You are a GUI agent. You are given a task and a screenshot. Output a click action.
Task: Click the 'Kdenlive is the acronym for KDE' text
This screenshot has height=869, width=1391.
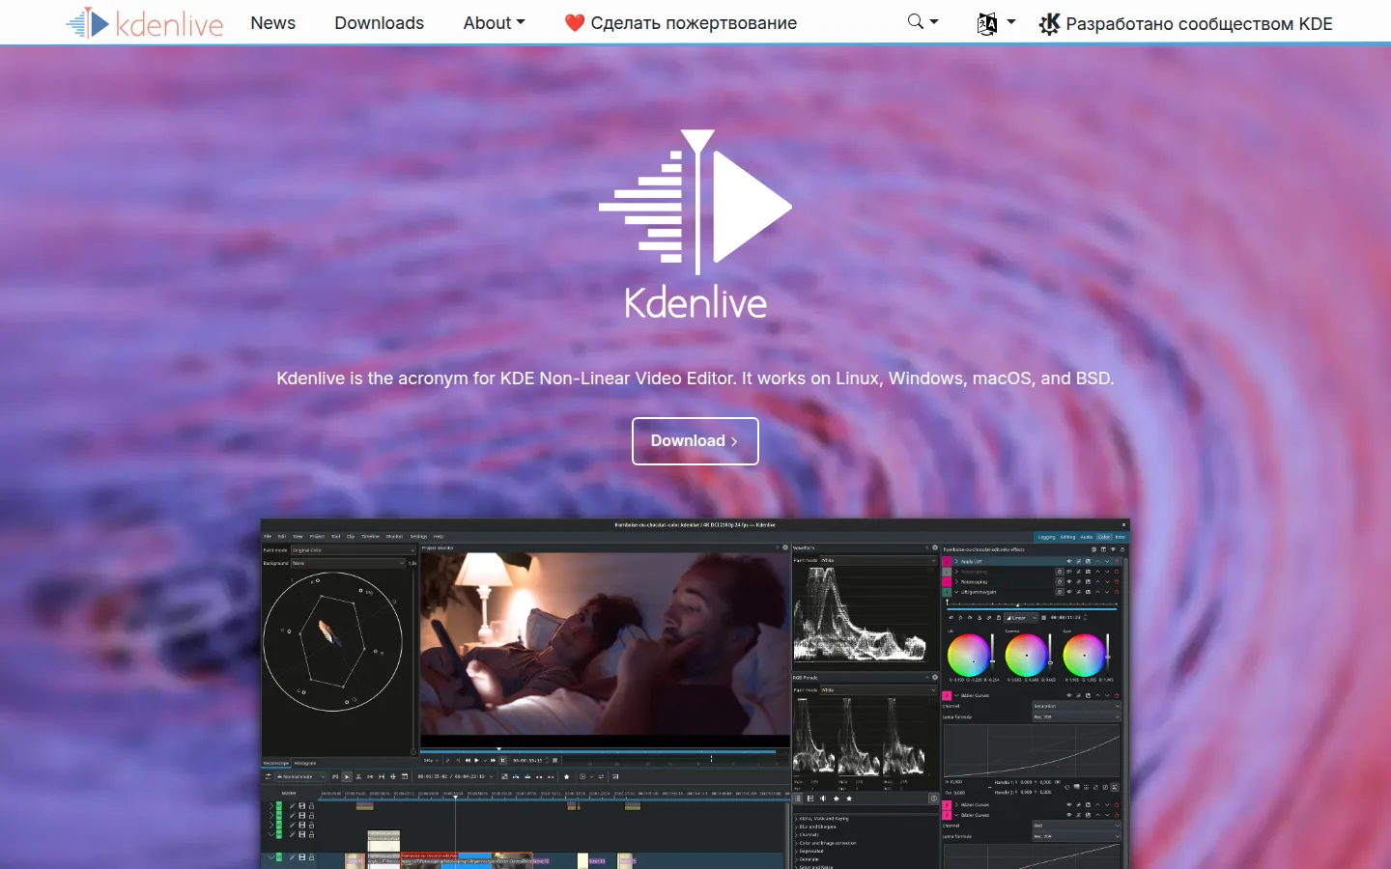(695, 378)
